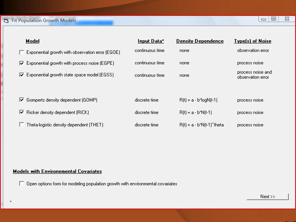
Task: Uncheck Exponential growth with process noise (EGPE)
Action: coord(22,63)
